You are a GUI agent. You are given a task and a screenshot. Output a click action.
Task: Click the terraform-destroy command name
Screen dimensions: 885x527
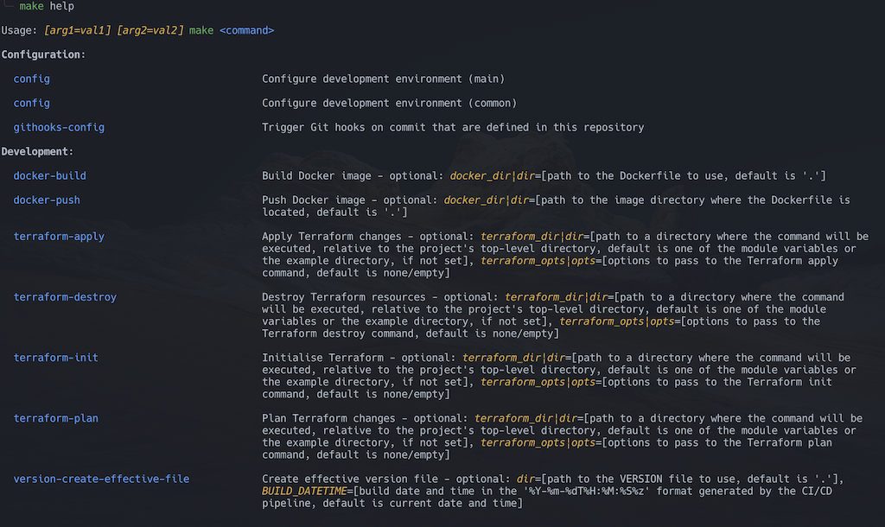point(65,296)
